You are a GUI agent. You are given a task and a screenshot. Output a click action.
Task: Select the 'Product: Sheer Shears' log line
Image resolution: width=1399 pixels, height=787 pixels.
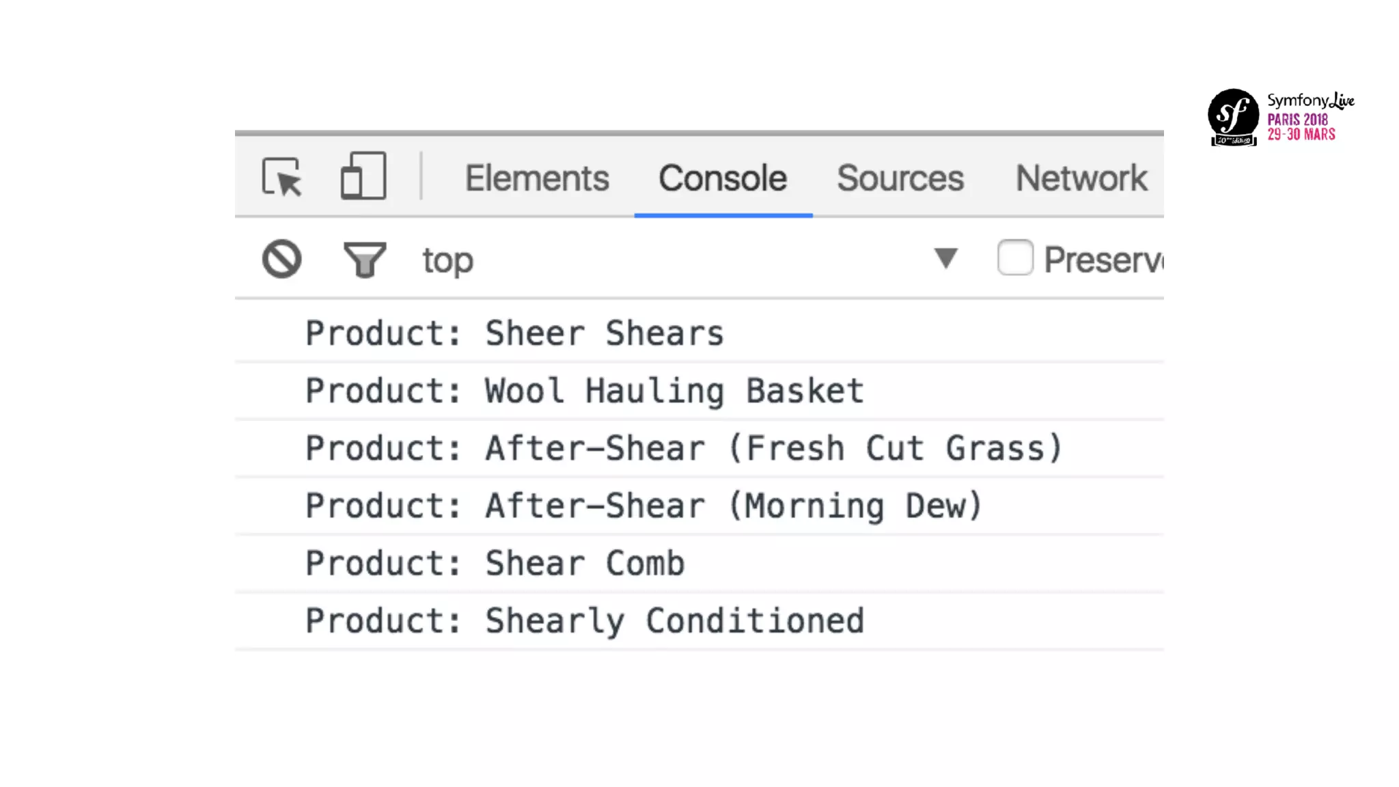tap(514, 333)
